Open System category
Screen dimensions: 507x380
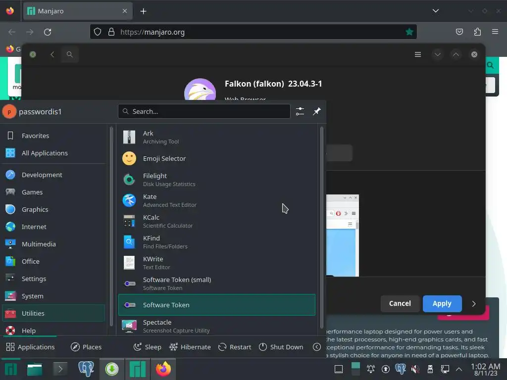pos(53,296)
